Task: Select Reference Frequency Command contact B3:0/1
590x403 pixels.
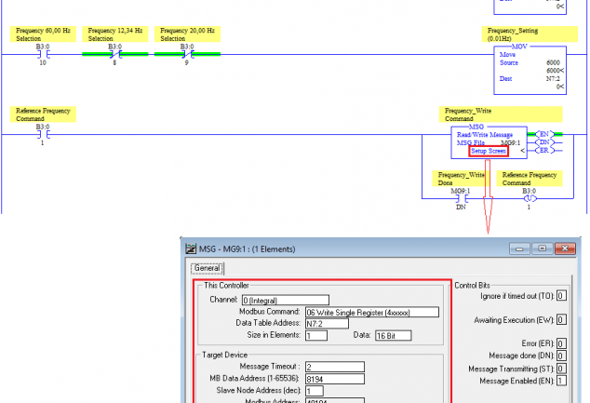Action: point(43,135)
